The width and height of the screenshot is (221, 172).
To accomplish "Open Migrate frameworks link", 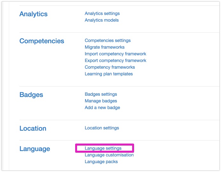I will 104,47.
